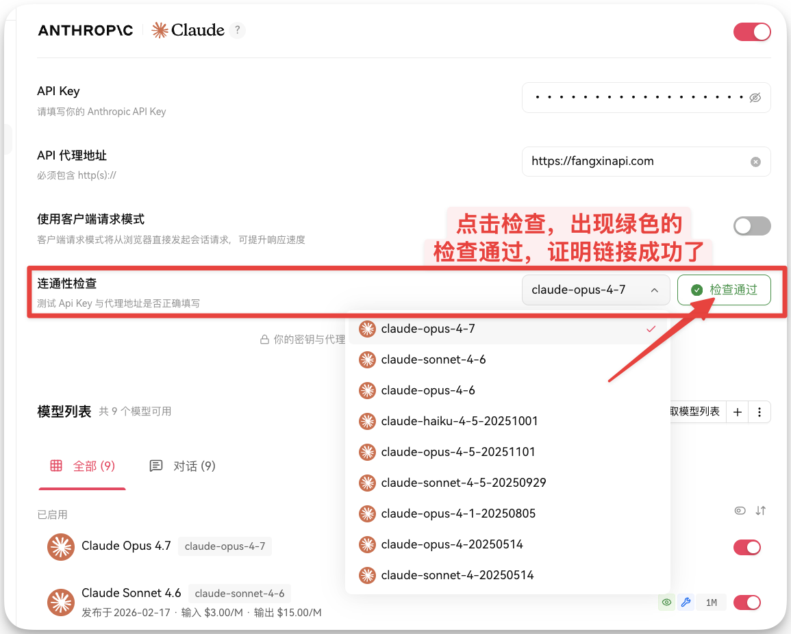791x634 pixels.
Task: Pick claude-sonnet-4-5-20250929 option
Action: (507, 483)
